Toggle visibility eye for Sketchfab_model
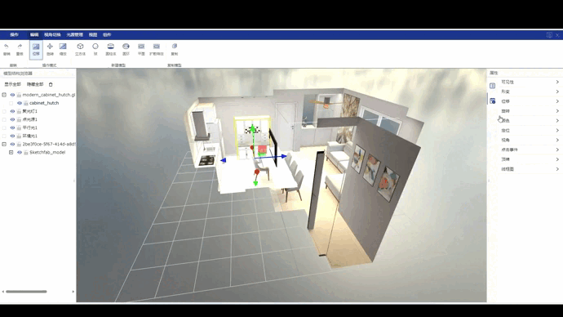The image size is (563, 317). (20, 153)
